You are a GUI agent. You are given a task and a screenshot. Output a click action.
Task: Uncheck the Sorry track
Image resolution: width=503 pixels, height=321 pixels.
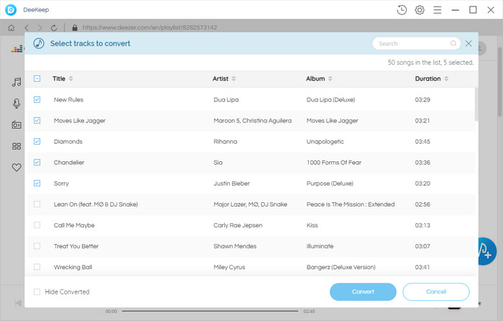(x=37, y=183)
